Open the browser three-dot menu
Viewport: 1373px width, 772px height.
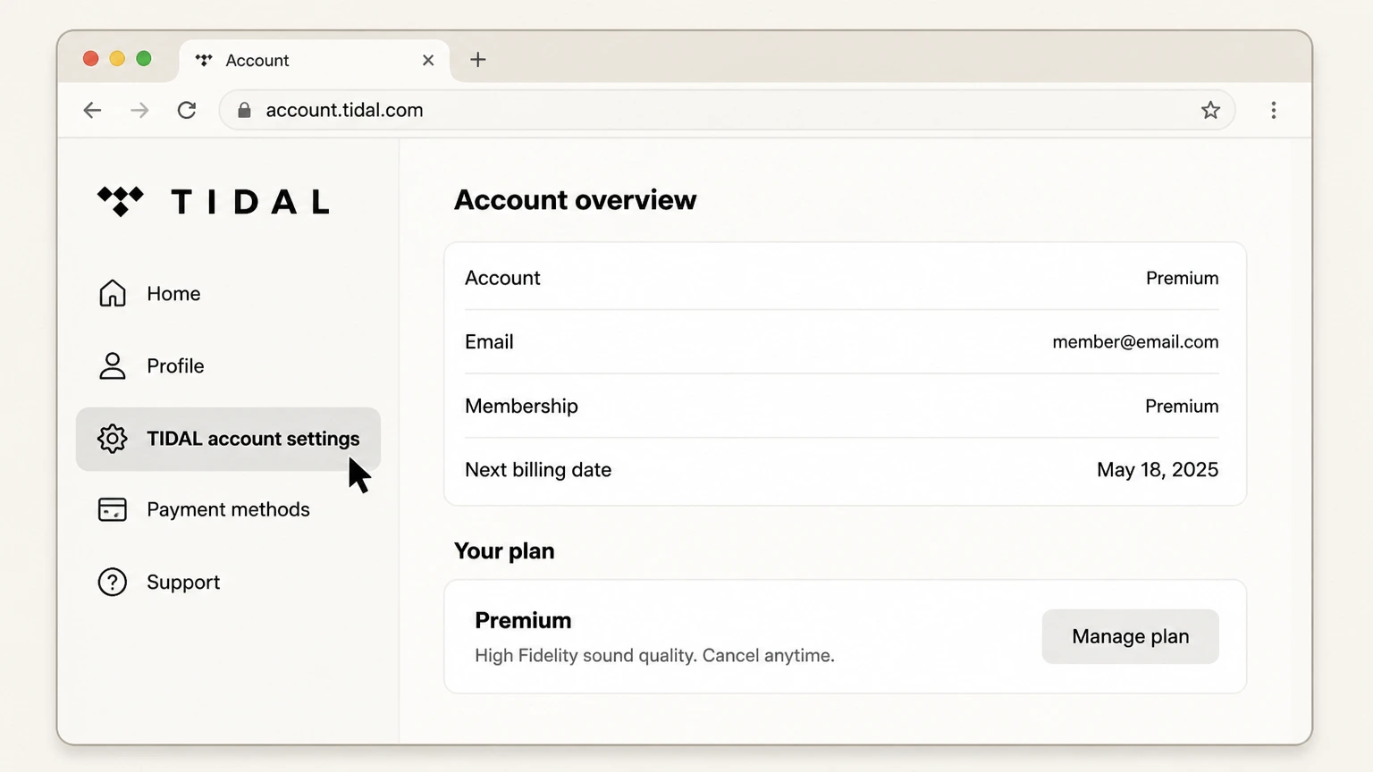click(1274, 110)
